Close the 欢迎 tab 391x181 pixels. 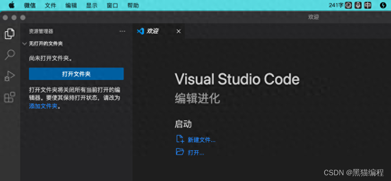[179, 31]
